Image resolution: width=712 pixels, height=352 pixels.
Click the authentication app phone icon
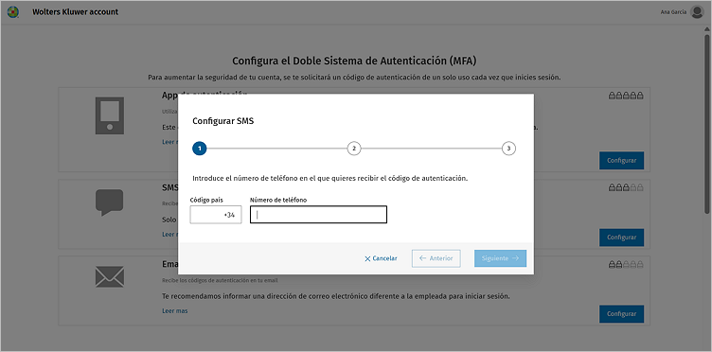(110, 115)
